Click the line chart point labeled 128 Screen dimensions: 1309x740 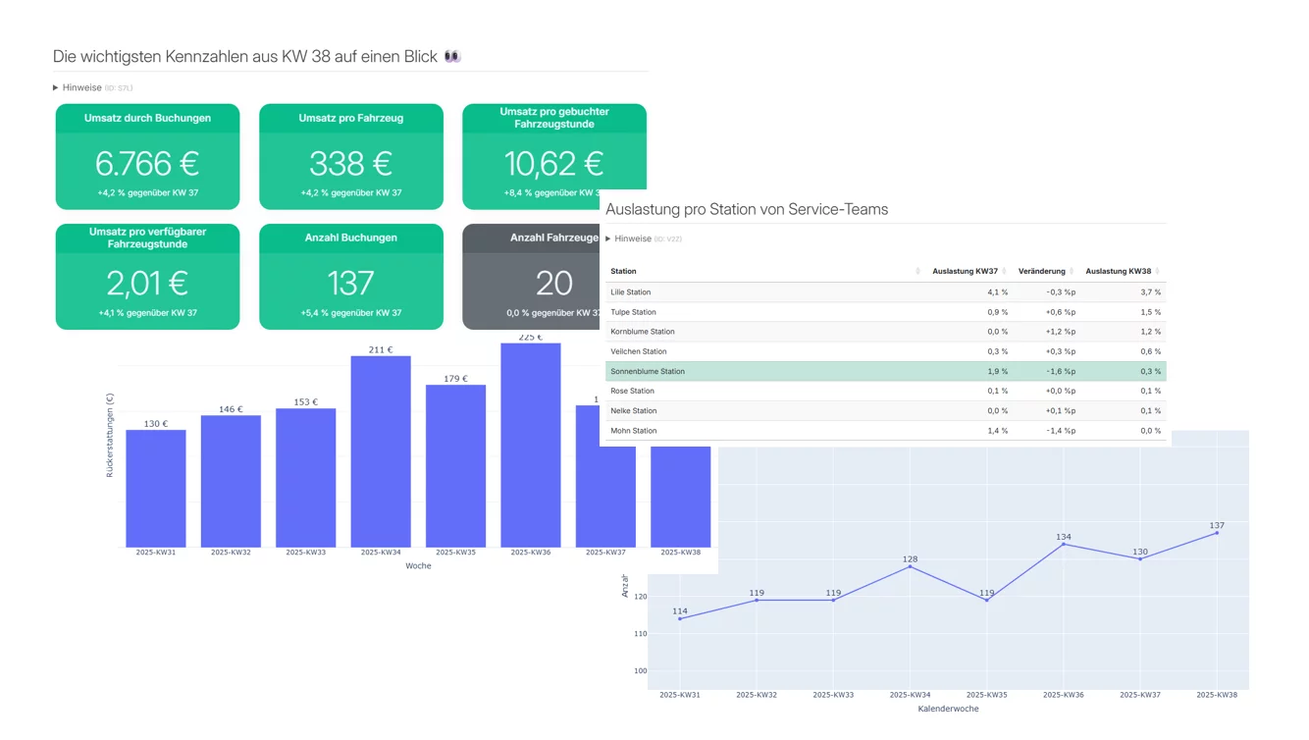point(910,566)
